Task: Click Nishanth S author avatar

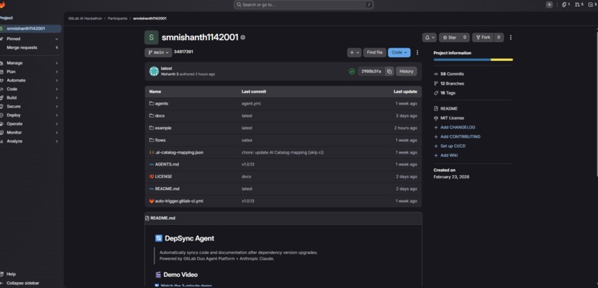Action: [x=154, y=71]
